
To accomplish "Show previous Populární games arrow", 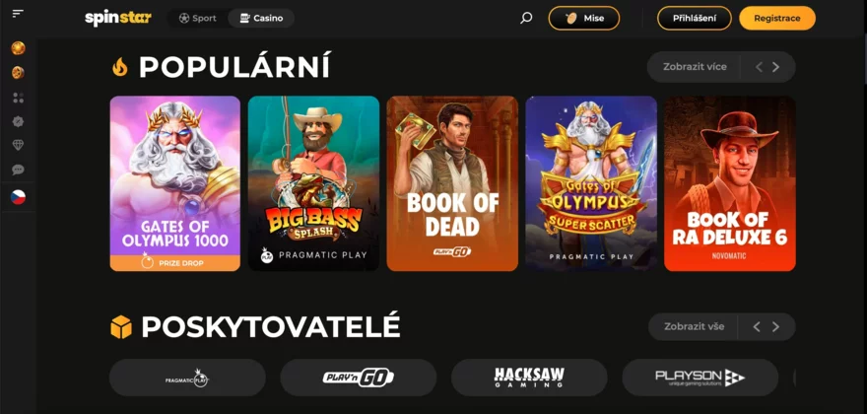I will coord(759,67).
